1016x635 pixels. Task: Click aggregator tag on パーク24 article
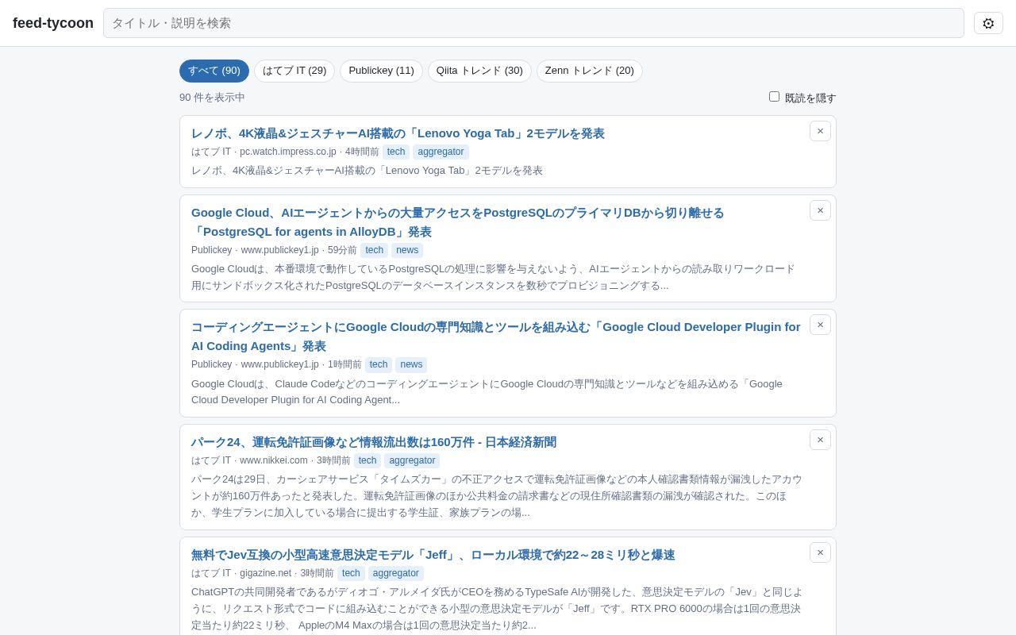tap(412, 460)
